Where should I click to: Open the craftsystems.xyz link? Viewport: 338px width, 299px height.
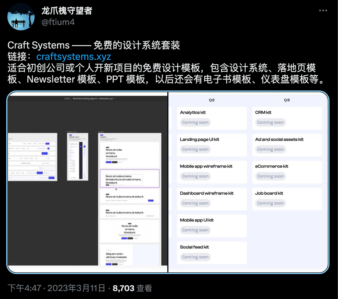coord(73,56)
